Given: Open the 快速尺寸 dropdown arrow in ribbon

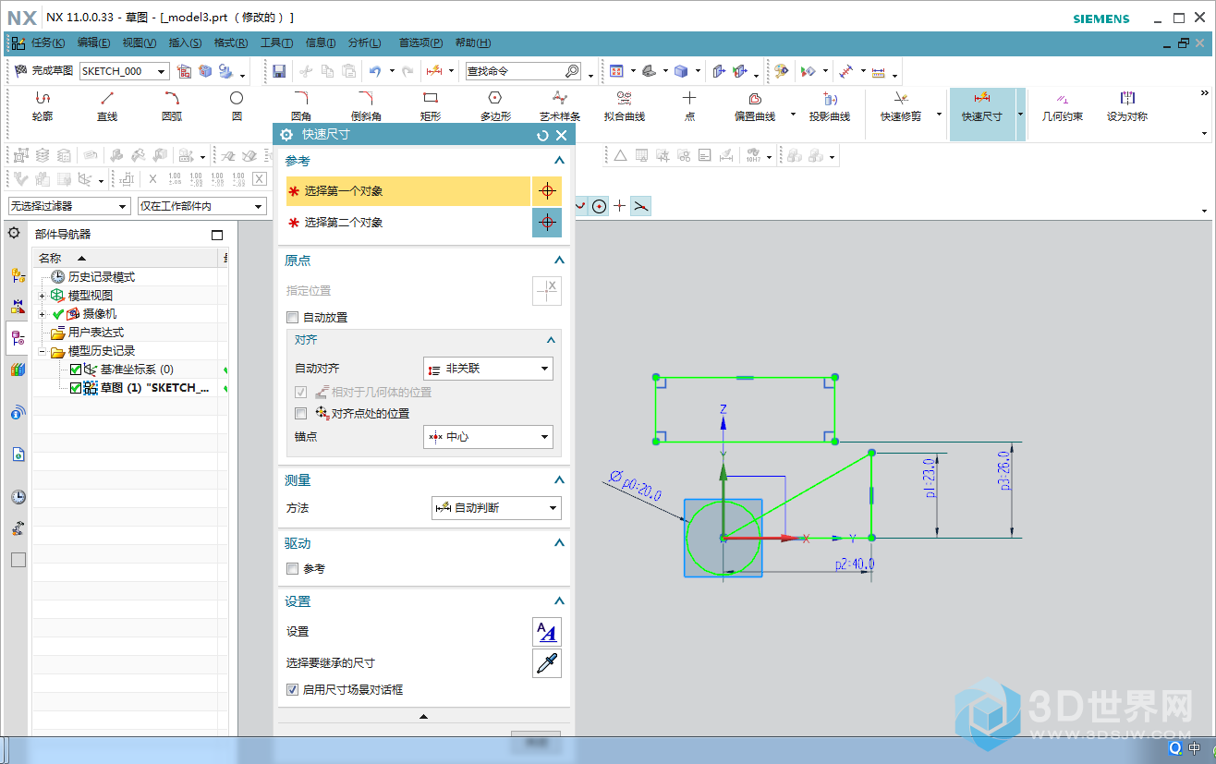Looking at the screenshot, I should click(x=1020, y=115).
